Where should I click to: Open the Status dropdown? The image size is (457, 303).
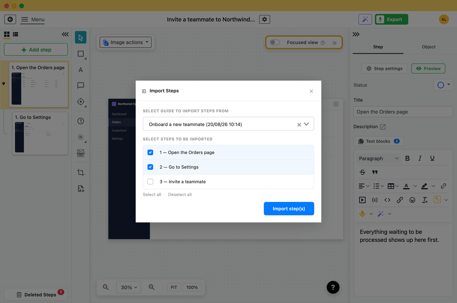point(444,85)
